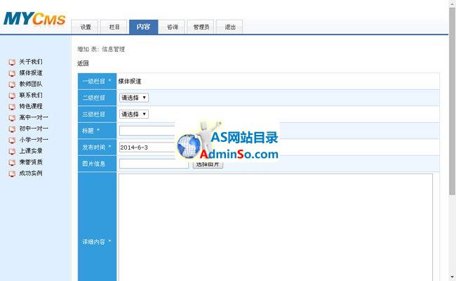Open 教师团队 in the sidebar
This screenshot has height=281, width=456.
[x=31, y=84]
